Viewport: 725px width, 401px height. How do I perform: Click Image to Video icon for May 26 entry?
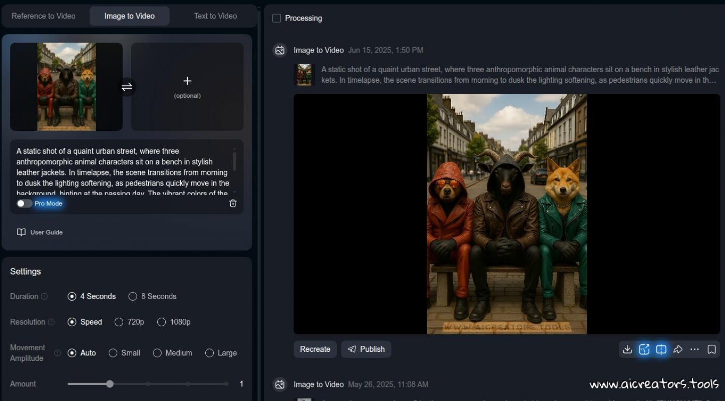[x=280, y=384]
